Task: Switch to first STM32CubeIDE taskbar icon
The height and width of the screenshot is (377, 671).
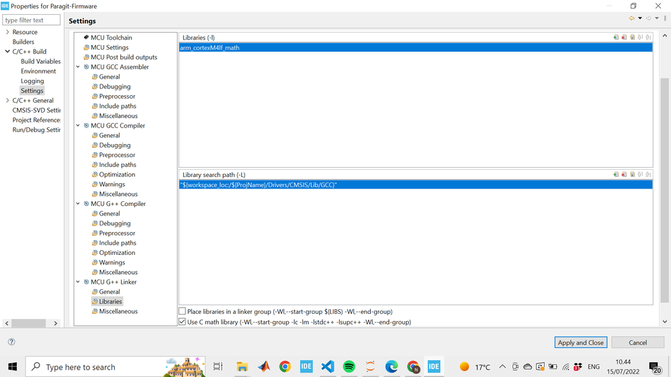Action: pyautogui.click(x=306, y=366)
